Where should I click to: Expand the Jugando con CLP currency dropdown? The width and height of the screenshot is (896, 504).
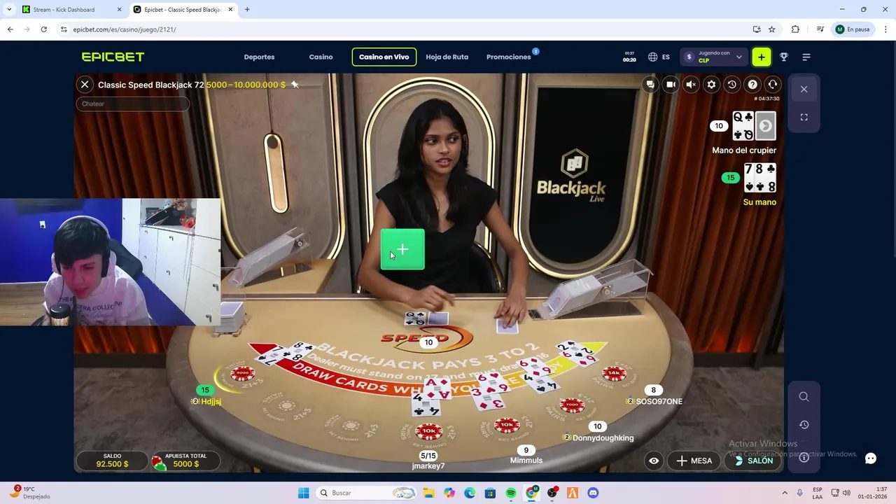tap(713, 57)
